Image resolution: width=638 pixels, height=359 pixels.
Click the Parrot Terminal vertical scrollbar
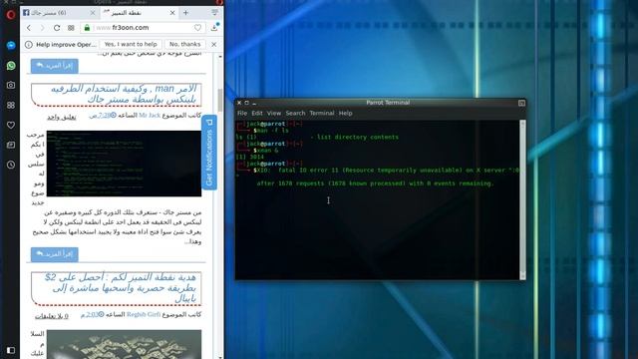coord(522,199)
